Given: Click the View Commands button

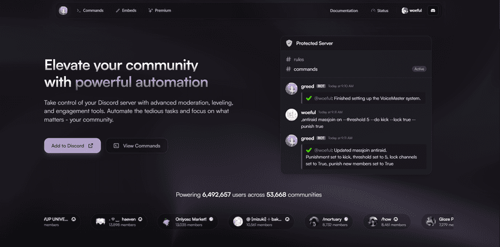Looking at the screenshot, I should (137, 146).
